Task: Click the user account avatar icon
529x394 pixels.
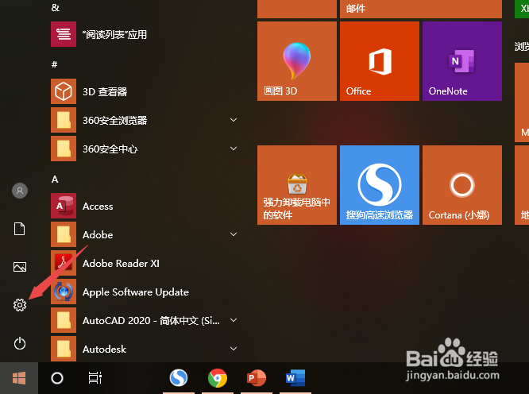Action: point(20,191)
